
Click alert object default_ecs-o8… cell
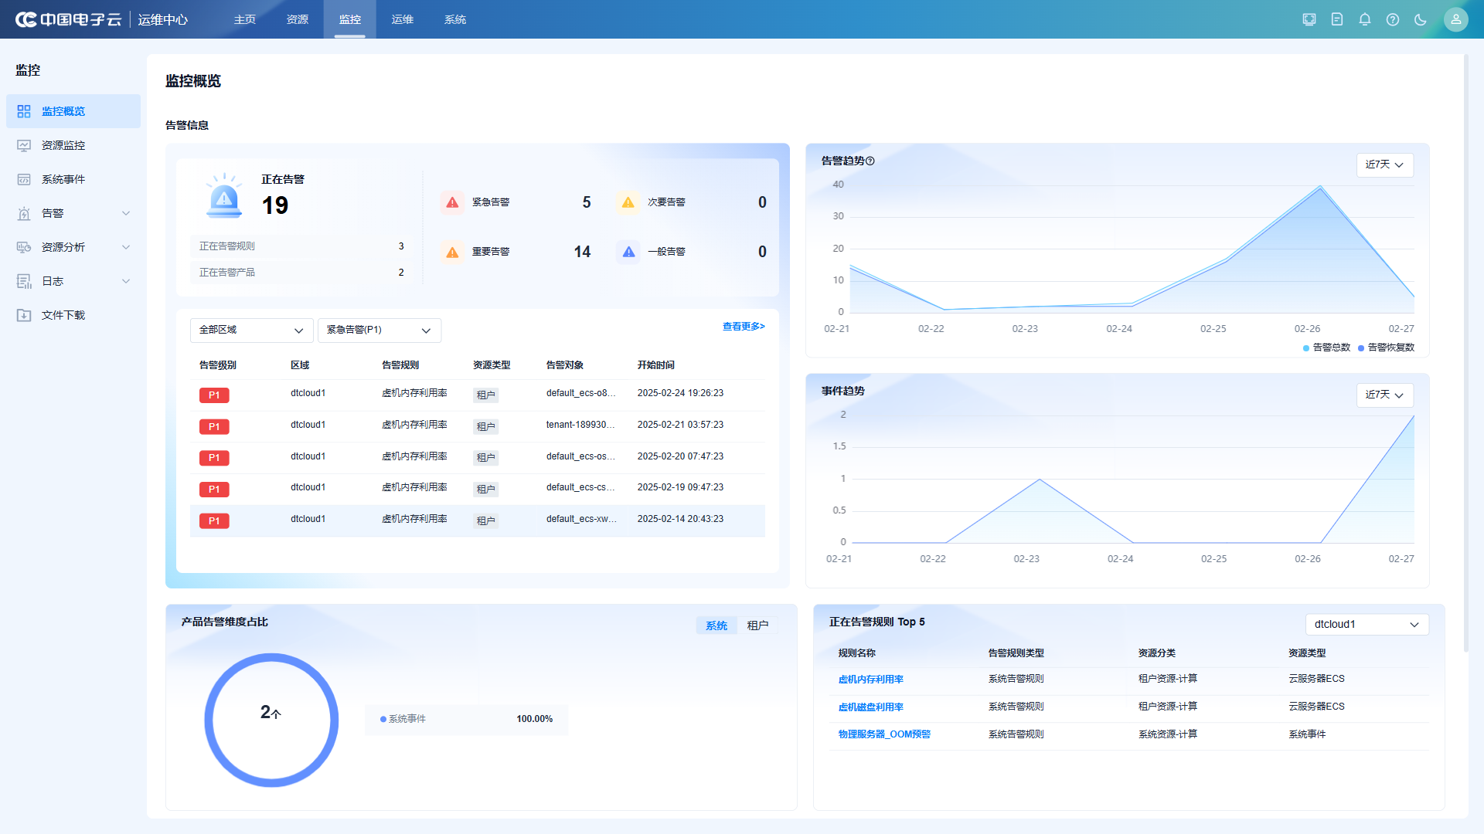pos(581,393)
